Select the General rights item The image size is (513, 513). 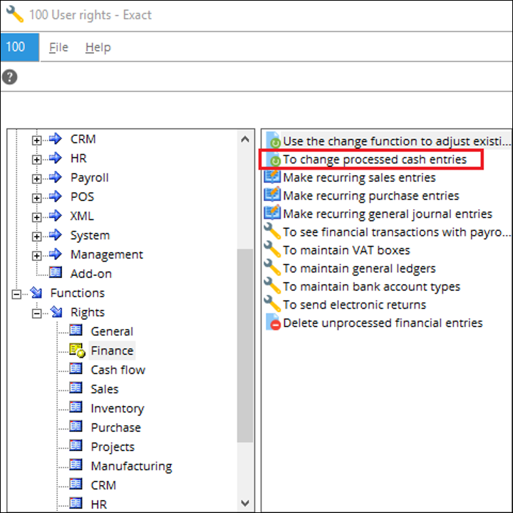(112, 331)
